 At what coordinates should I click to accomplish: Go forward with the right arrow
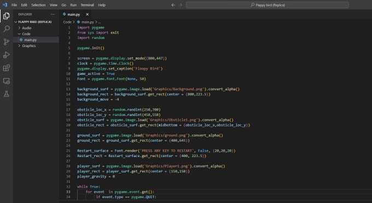coord(181,5)
